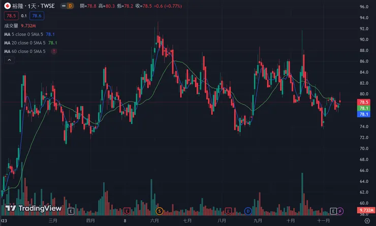The image size is (376, 226).
Task: Click the red 78.5 sell price button
Action: click(11, 16)
